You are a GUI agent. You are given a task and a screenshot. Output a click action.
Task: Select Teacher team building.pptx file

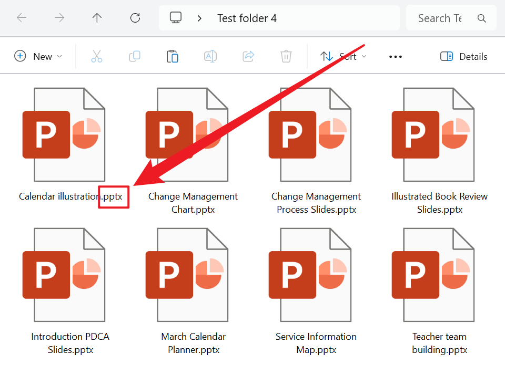439,284
